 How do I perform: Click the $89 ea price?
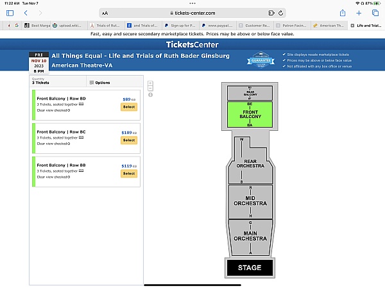129,99
